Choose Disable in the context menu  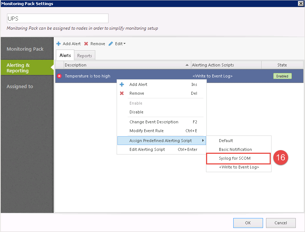tap(162, 112)
